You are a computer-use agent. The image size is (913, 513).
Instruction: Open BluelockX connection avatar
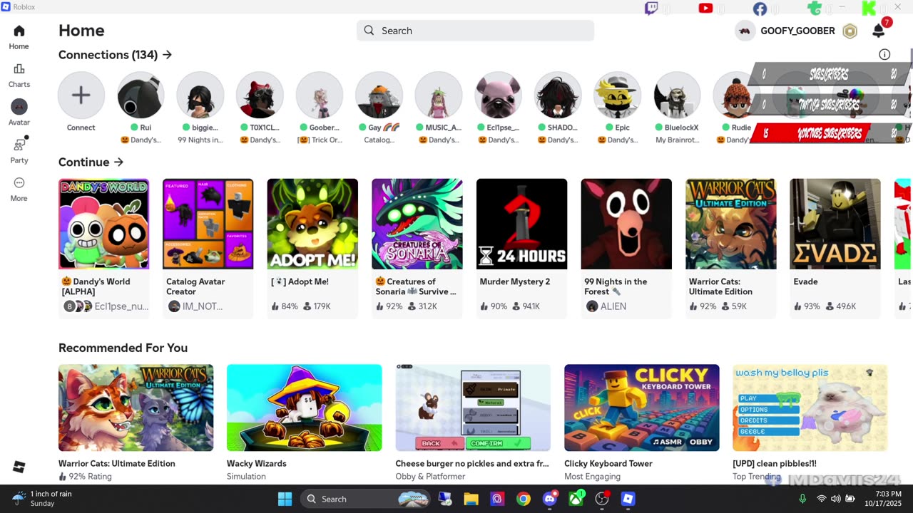(677, 95)
